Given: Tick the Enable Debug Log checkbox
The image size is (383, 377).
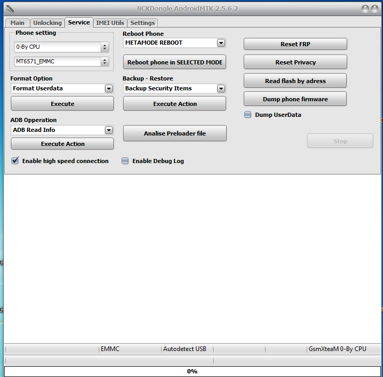Looking at the screenshot, I should coord(125,161).
